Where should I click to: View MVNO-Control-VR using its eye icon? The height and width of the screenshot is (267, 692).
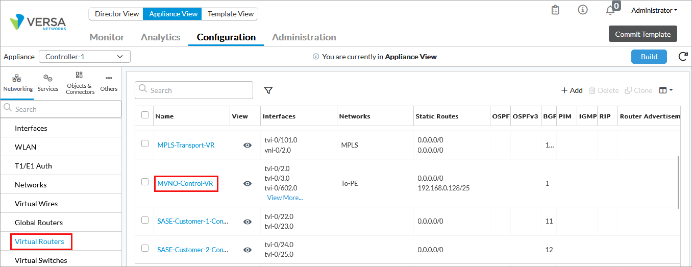(x=248, y=183)
